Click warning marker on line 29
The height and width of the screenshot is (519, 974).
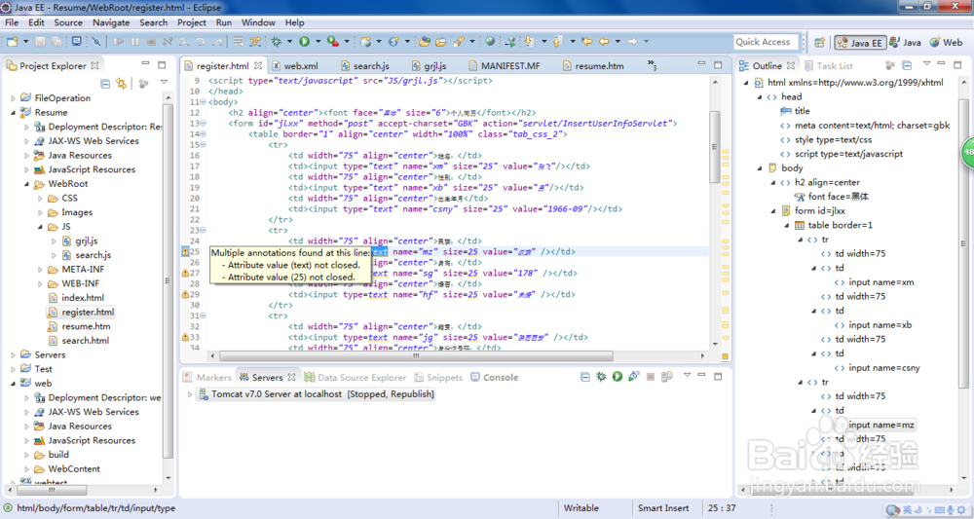[x=185, y=294]
